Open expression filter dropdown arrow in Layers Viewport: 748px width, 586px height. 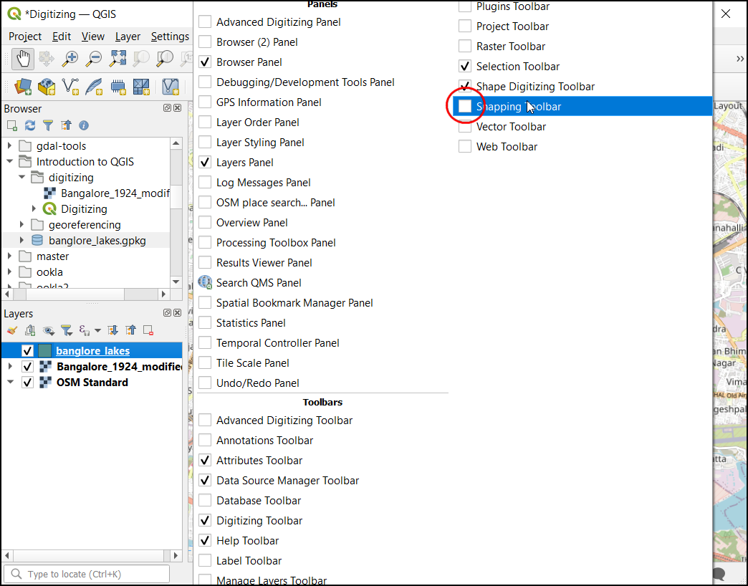click(97, 330)
